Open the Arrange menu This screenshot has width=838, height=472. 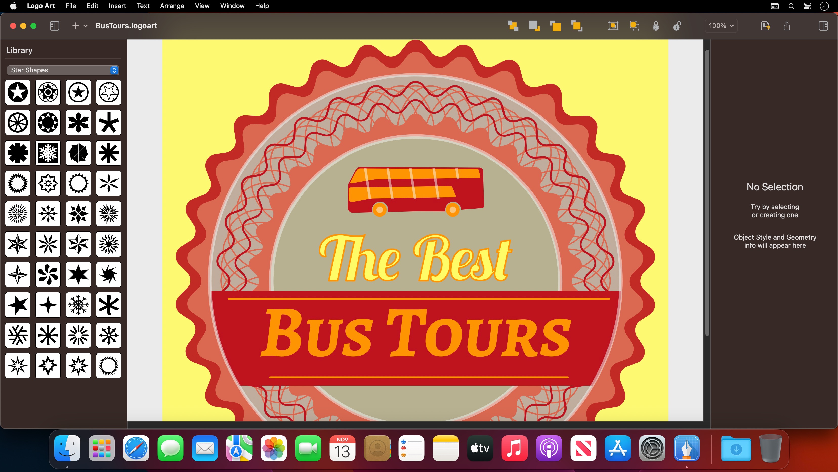pyautogui.click(x=172, y=6)
